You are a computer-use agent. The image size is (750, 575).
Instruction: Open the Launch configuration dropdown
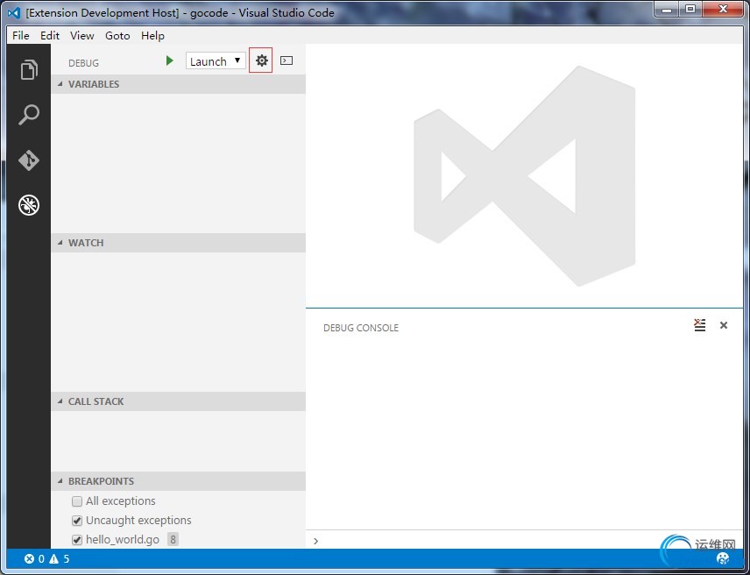tap(216, 61)
